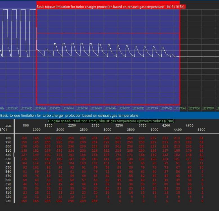Click the 5400 rpm column header
The width and height of the screenshot is (219, 211).
pos(201,130)
